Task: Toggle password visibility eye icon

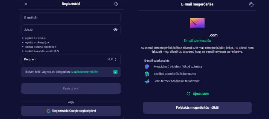Action: 115,30
